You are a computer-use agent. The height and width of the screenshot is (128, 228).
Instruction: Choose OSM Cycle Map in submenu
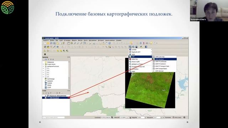[x=165, y=57]
